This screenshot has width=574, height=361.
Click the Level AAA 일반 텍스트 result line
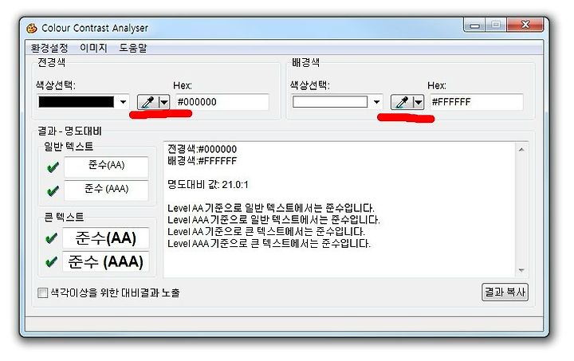(273, 220)
